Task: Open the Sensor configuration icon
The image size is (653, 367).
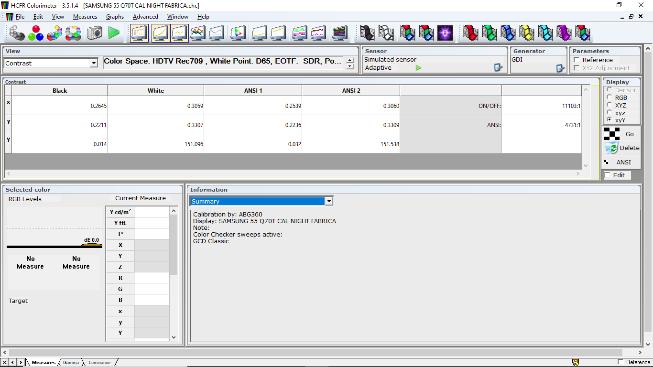Action: 499,68
